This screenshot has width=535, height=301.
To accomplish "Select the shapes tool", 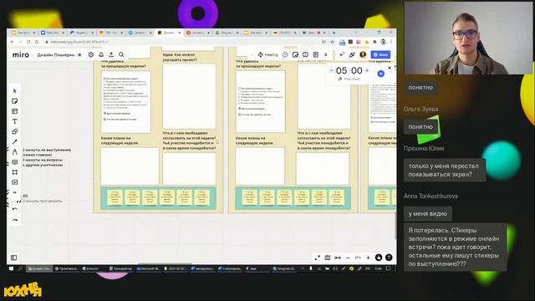I will click(x=15, y=132).
